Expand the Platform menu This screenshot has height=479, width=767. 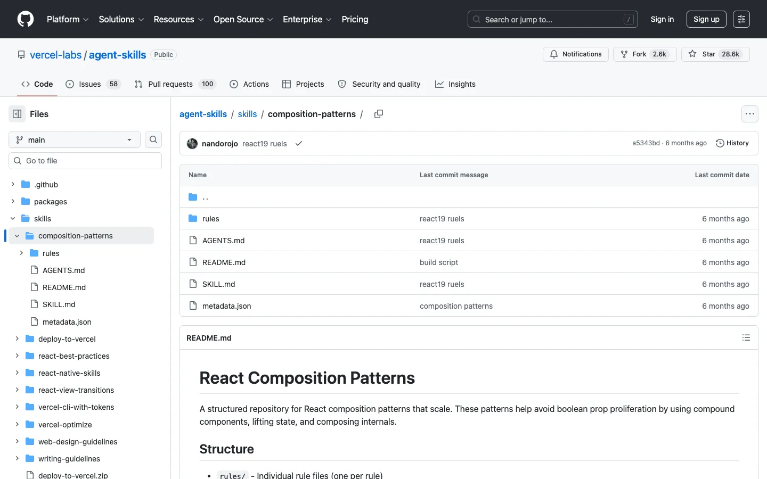coord(68,19)
